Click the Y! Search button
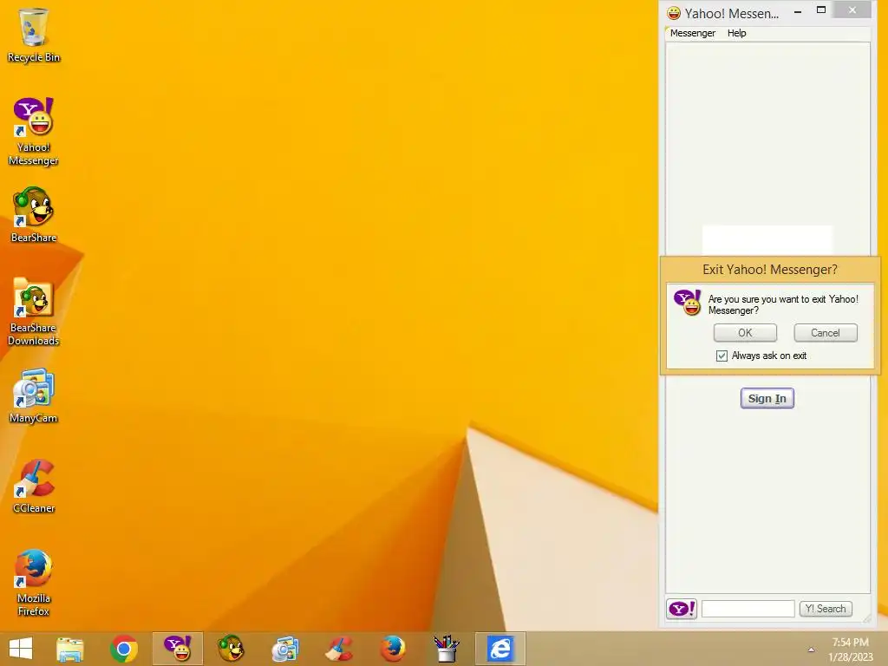This screenshot has height=666, width=888. pos(826,609)
